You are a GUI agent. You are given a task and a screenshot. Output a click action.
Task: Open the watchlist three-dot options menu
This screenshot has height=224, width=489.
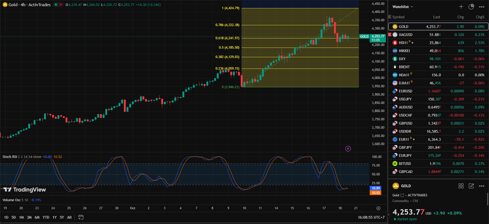coord(481,7)
